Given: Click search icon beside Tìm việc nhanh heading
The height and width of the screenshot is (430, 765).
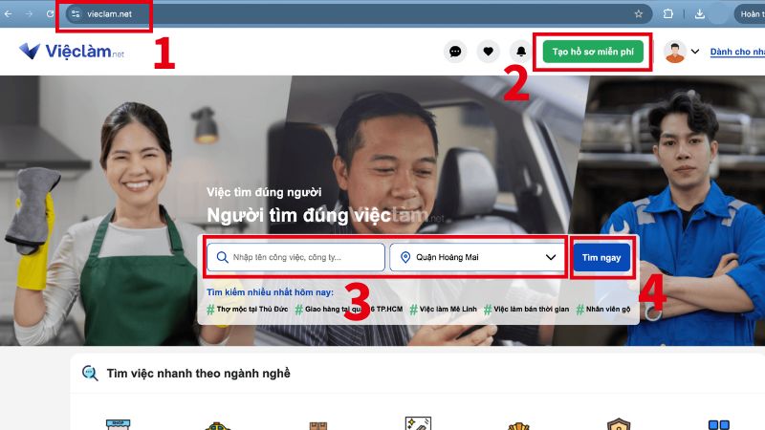Looking at the screenshot, I should pyautogui.click(x=90, y=374).
